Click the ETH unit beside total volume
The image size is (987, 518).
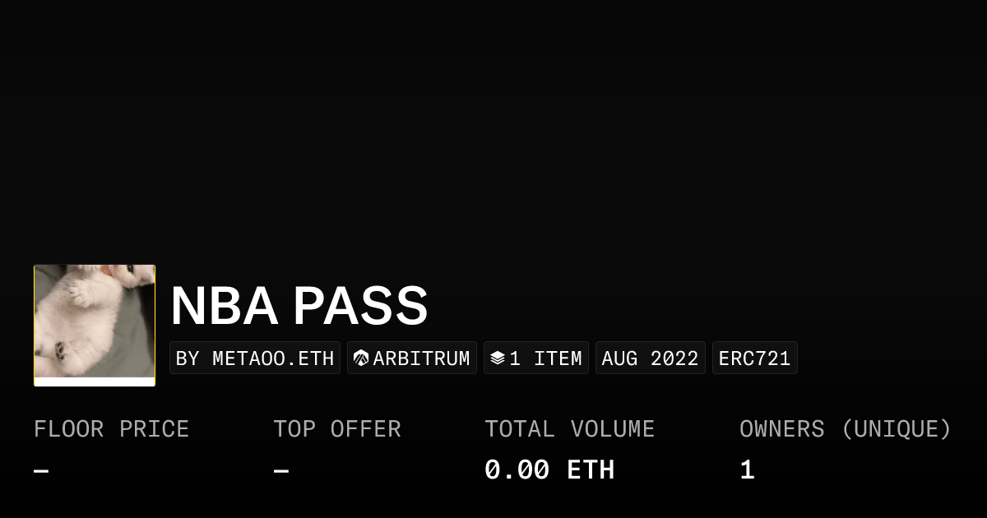[591, 470]
